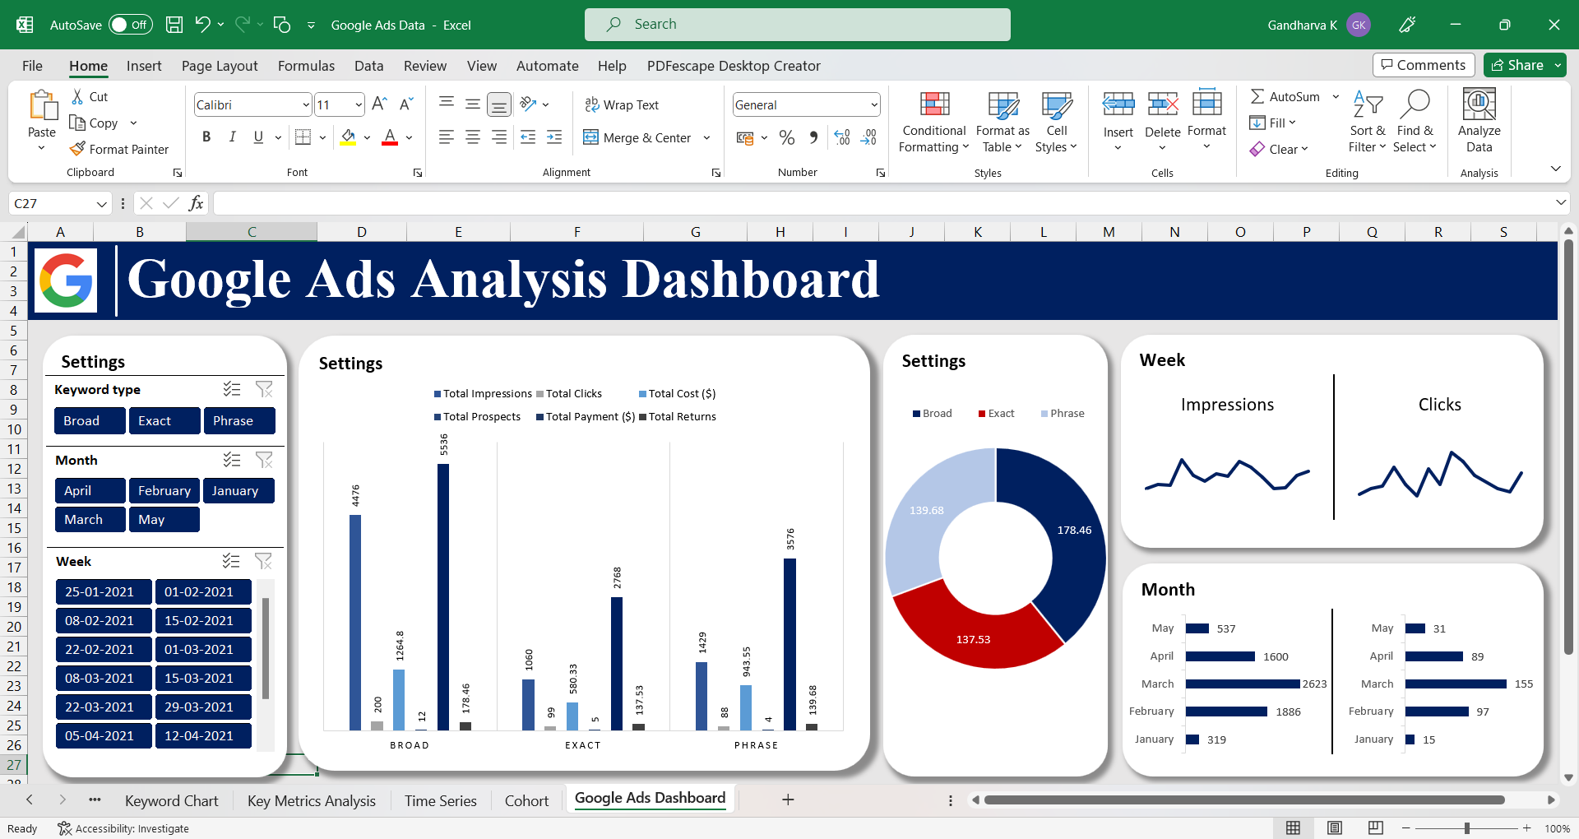The width and height of the screenshot is (1579, 839).
Task: Toggle the March month filter
Action: [x=90, y=519]
